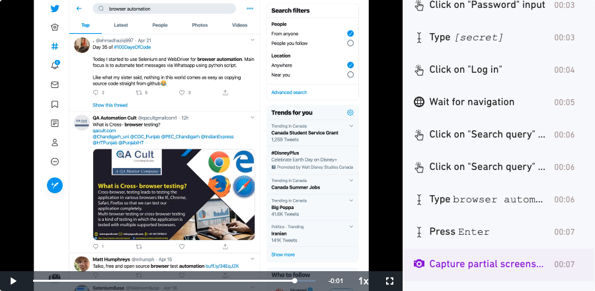The width and height of the screenshot is (595, 291).
Task: Open the Twitter bird home logo
Action: [55, 9]
